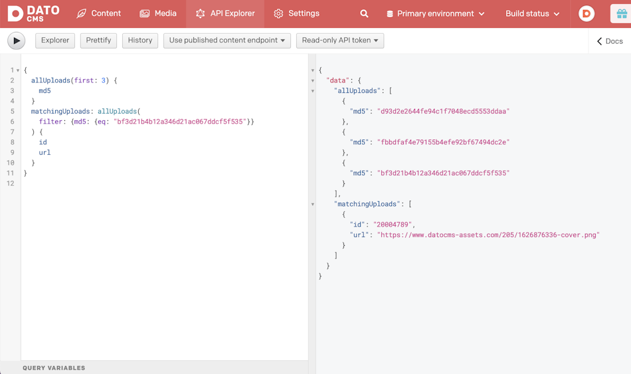Screen dimensions: 631x374
Task: Collapse query editor line 1 fold arrow
Action: click(18, 70)
